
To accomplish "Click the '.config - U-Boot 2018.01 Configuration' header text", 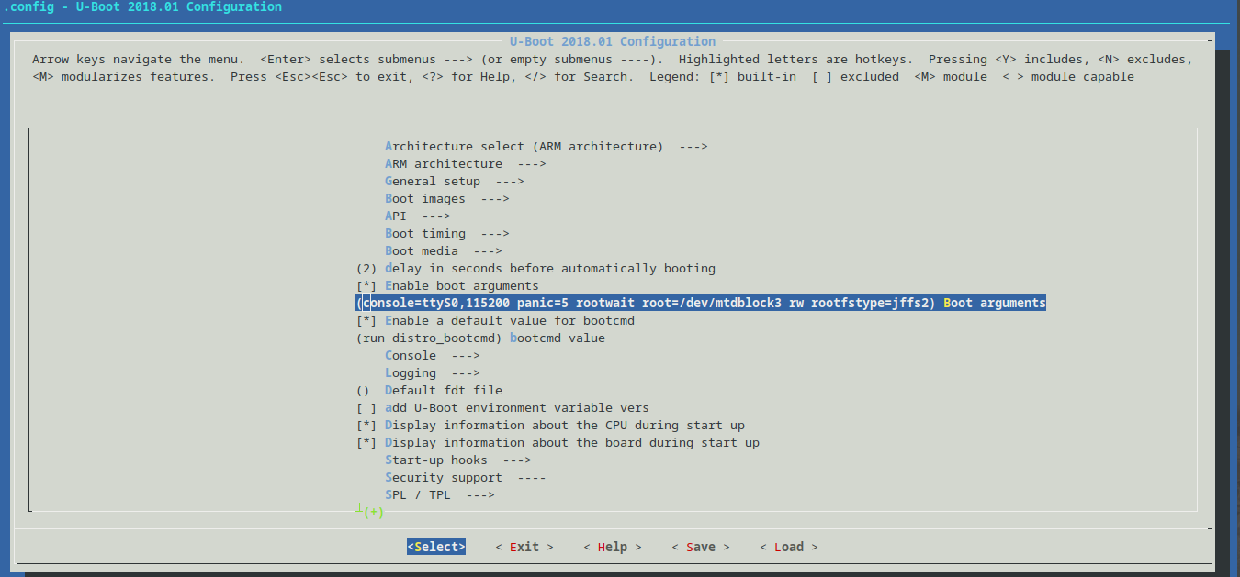I will (x=142, y=7).
